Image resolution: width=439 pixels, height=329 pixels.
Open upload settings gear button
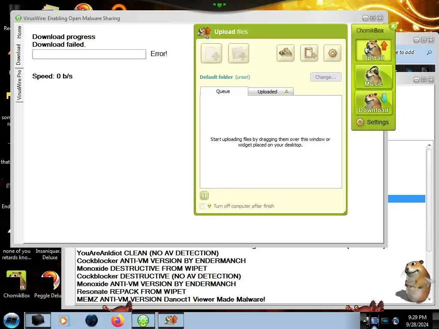332,53
